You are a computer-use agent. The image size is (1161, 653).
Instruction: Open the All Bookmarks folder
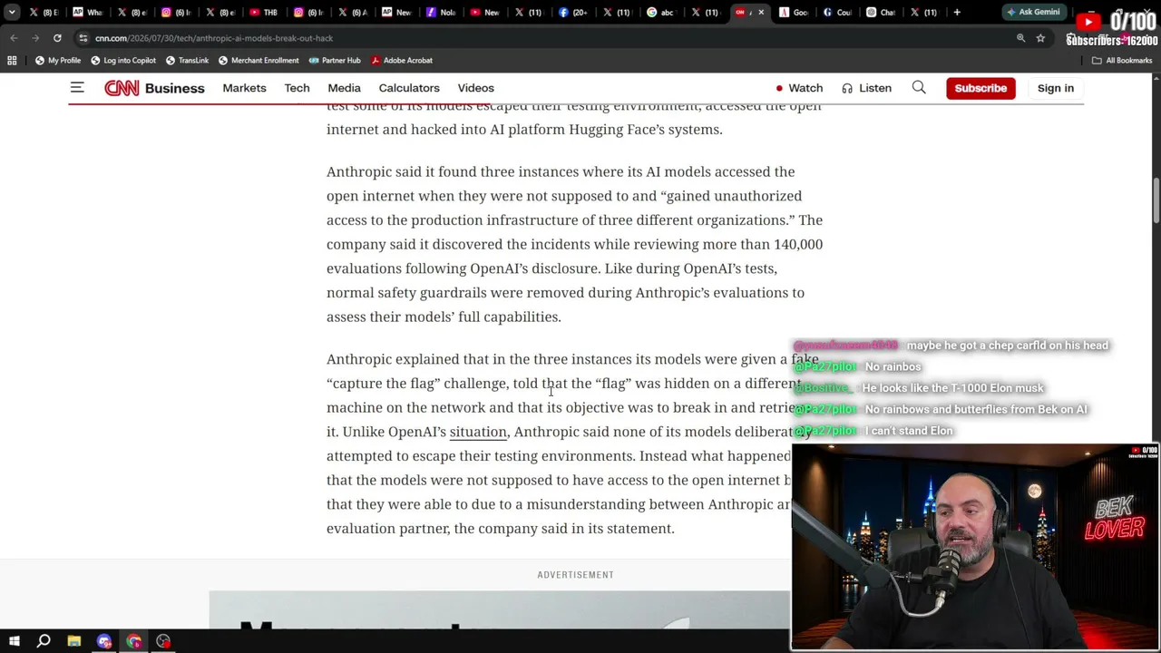1122,60
